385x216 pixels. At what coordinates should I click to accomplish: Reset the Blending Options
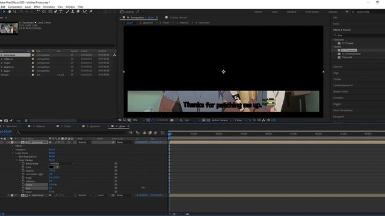pyautogui.click(x=52, y=157)
